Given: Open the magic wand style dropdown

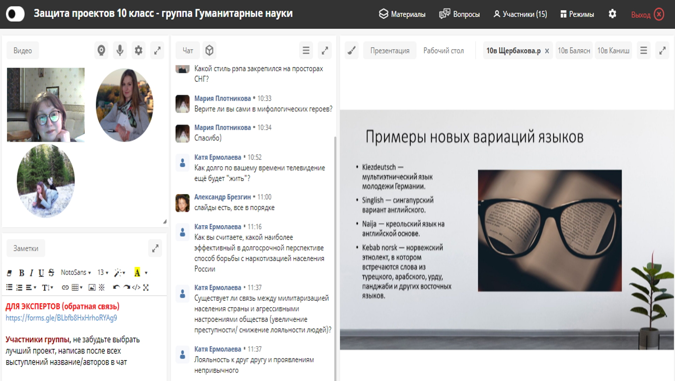Looking at the screenshot, I should [x=120, y=273].
